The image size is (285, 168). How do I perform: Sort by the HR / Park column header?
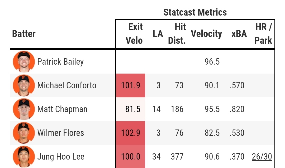263,34
